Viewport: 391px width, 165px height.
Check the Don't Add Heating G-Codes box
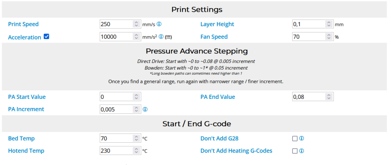[295, 151]
